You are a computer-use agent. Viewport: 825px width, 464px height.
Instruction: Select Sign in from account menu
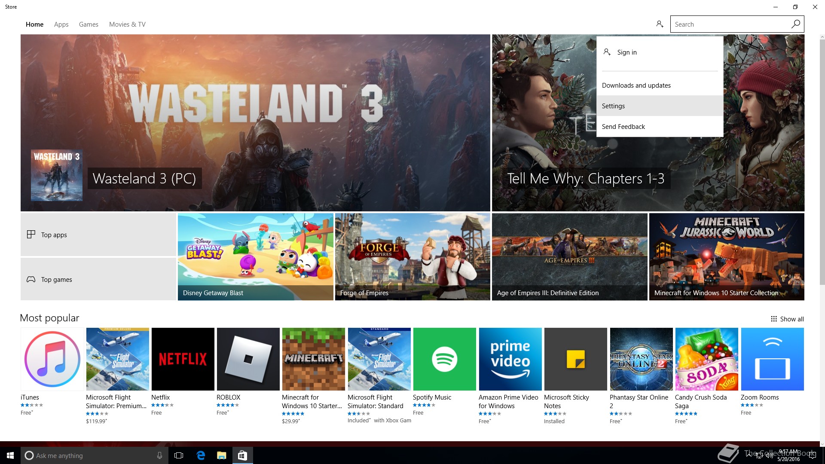660,52
